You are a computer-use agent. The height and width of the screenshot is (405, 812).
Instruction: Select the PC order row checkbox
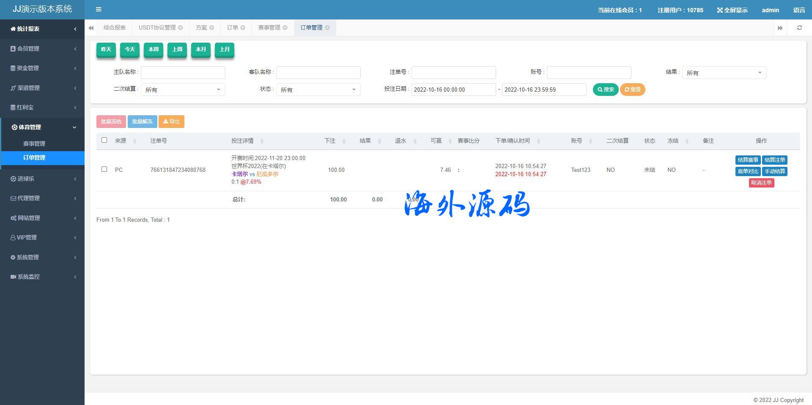click(104, 169)
